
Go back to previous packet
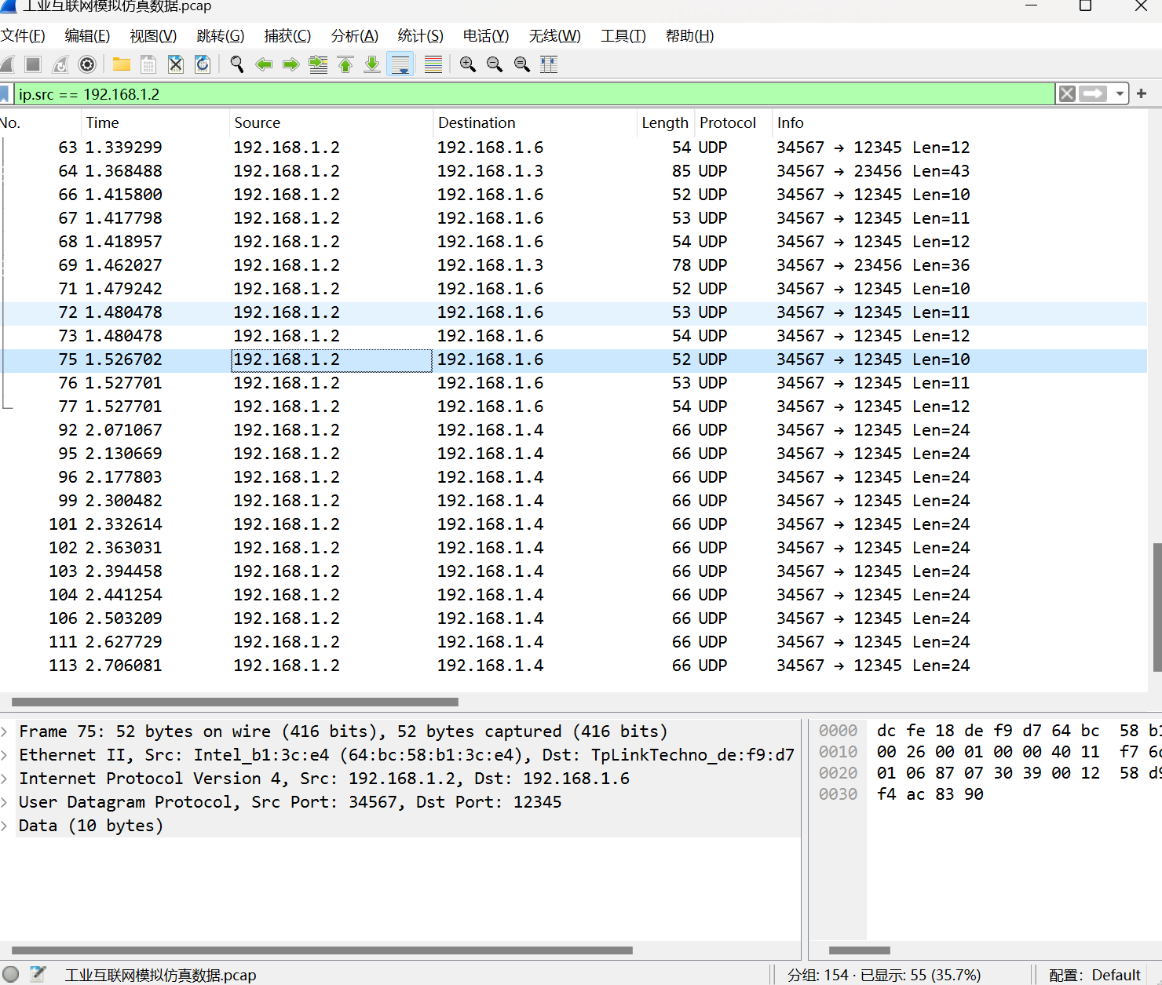(264, 64)
